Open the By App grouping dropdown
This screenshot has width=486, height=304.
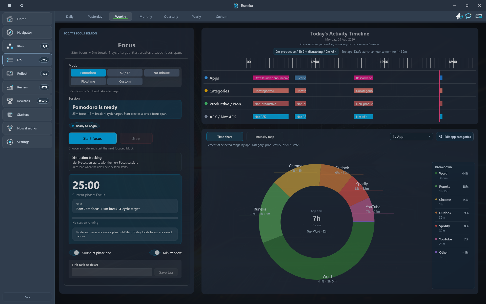411,137
